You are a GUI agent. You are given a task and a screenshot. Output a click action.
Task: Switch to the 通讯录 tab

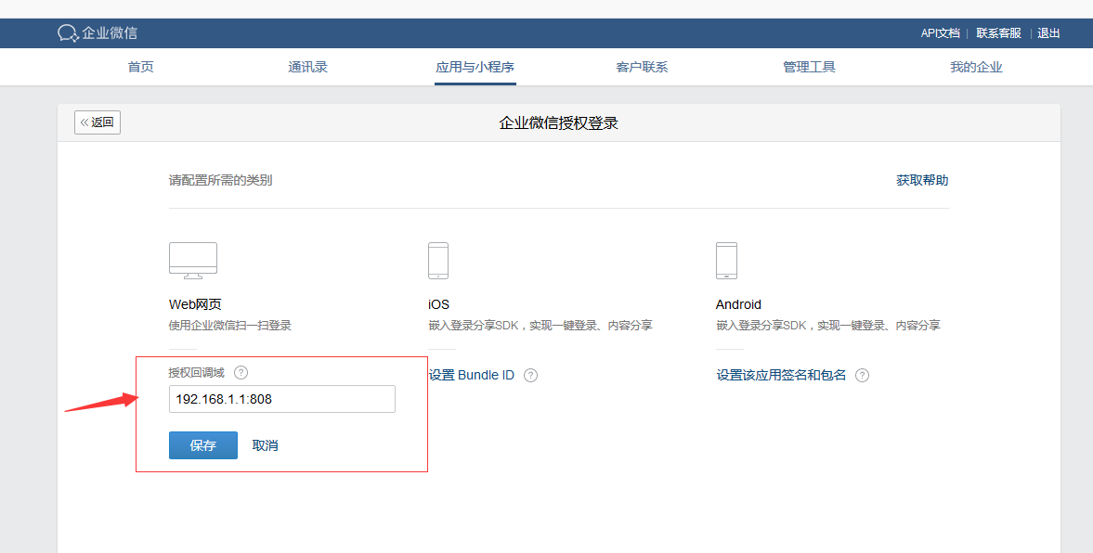[x=307, y=67]
